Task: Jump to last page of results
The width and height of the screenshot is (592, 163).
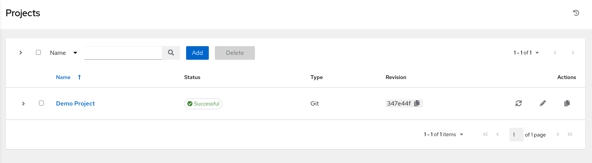Action: [x=570, y=135]
